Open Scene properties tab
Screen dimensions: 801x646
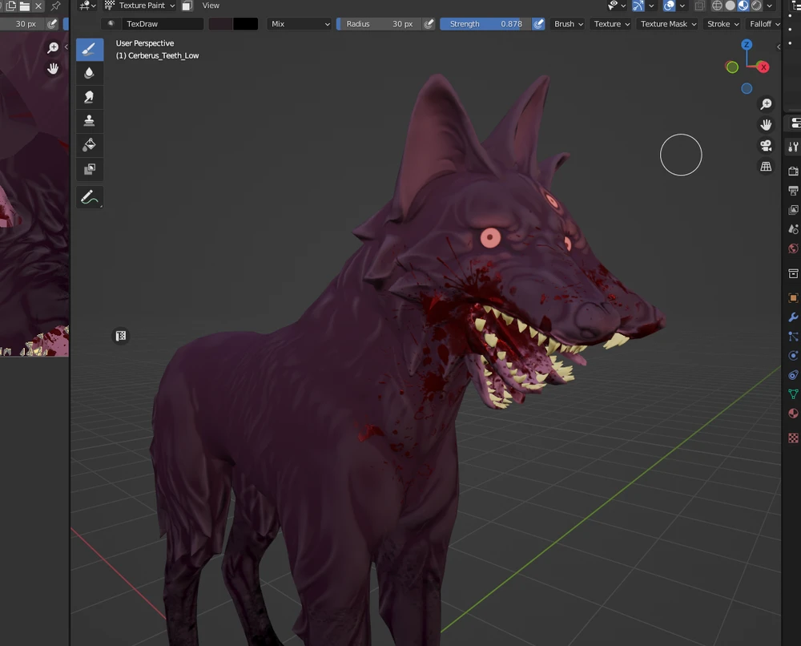793,229
